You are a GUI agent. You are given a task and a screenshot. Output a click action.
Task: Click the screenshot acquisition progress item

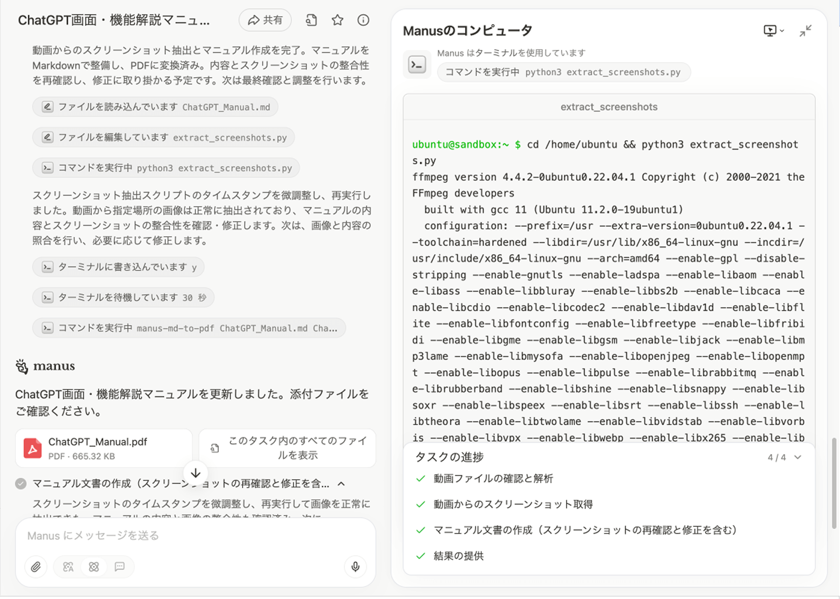pyautogui.click(x=513, y=505)
